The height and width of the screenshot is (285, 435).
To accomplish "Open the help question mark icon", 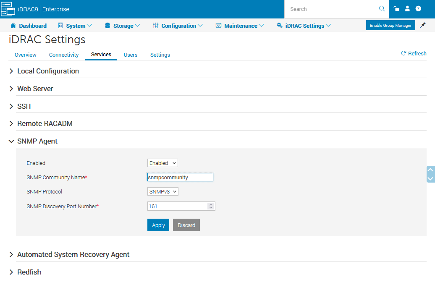I will tap(418, 9).
